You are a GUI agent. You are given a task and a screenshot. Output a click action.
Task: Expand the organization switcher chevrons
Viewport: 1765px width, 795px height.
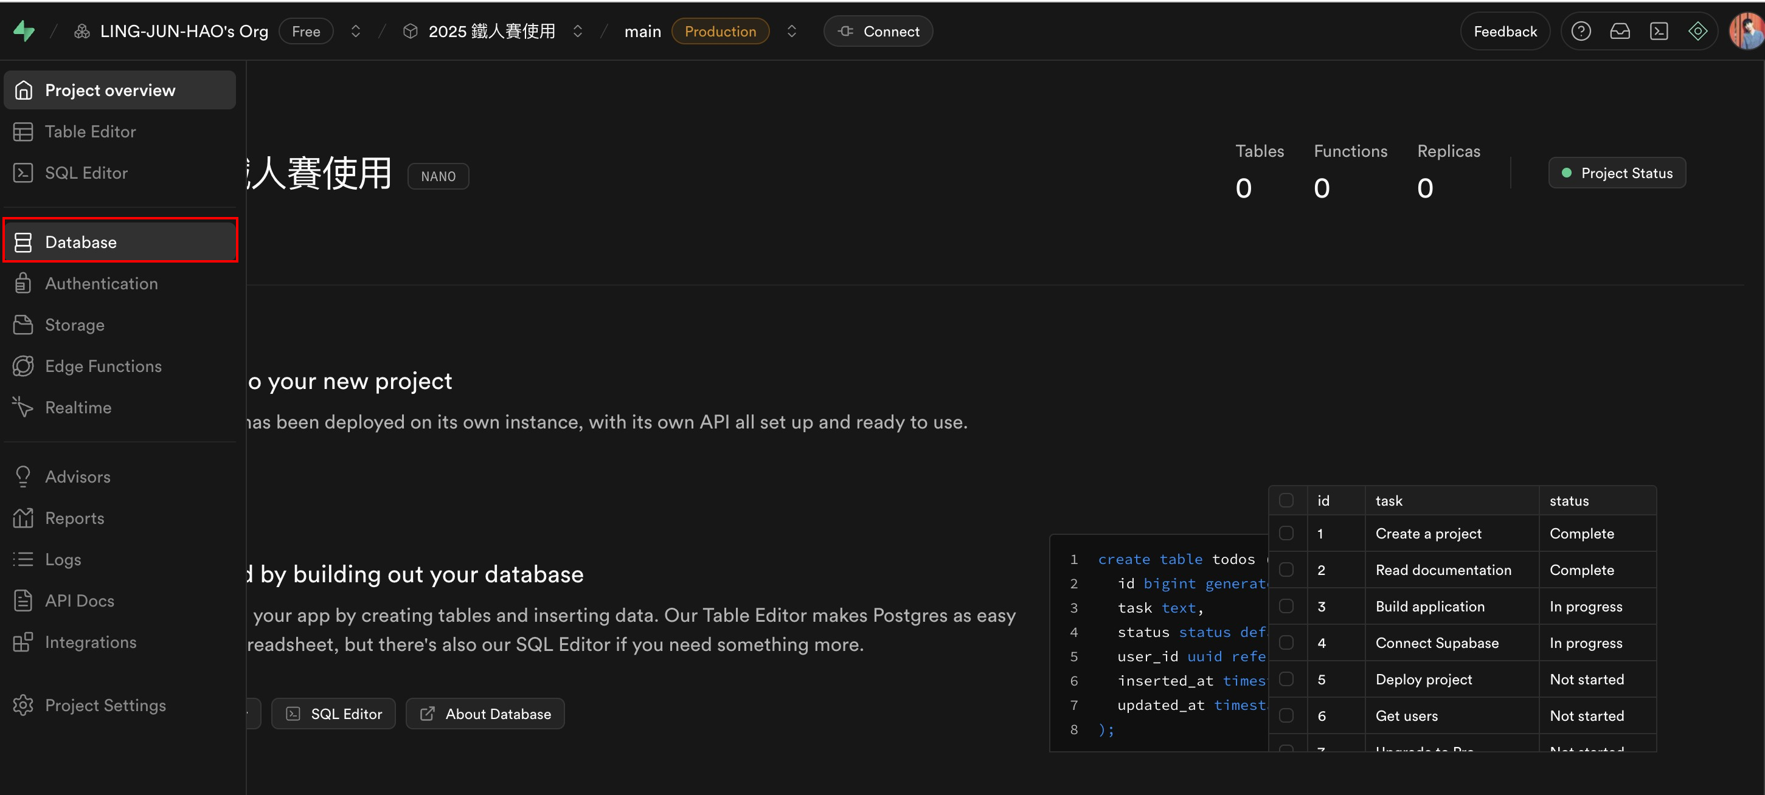click(356, 32)
